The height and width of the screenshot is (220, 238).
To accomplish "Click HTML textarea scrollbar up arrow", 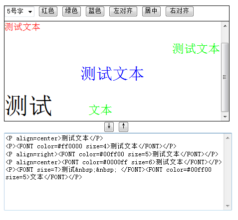I will point(228,138).
